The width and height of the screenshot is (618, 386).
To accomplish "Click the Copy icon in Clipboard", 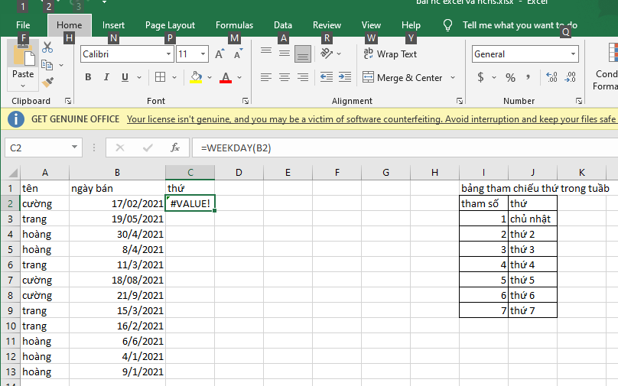I will [47, 65].
